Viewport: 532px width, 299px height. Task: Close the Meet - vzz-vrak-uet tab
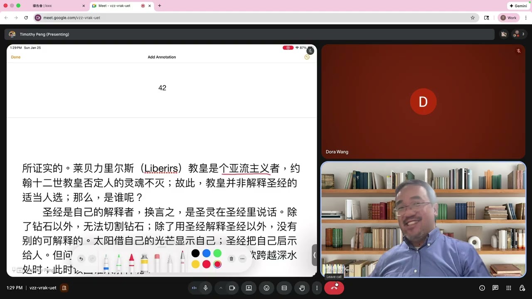coord(150,6)
